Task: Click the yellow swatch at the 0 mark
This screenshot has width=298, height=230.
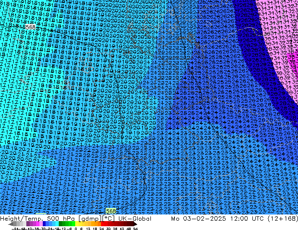Action: pyautogui.click(x=77, y=223)
